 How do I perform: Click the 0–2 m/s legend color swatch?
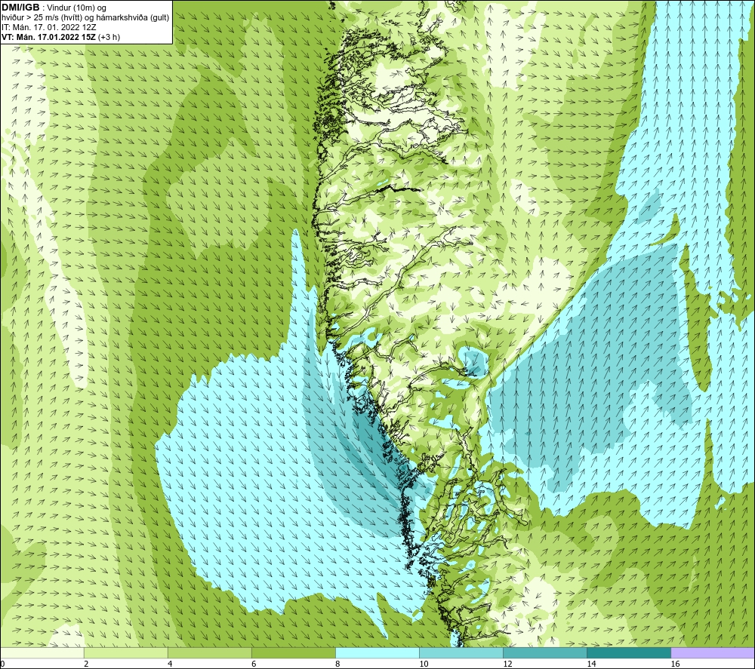(x=42, y=652)
